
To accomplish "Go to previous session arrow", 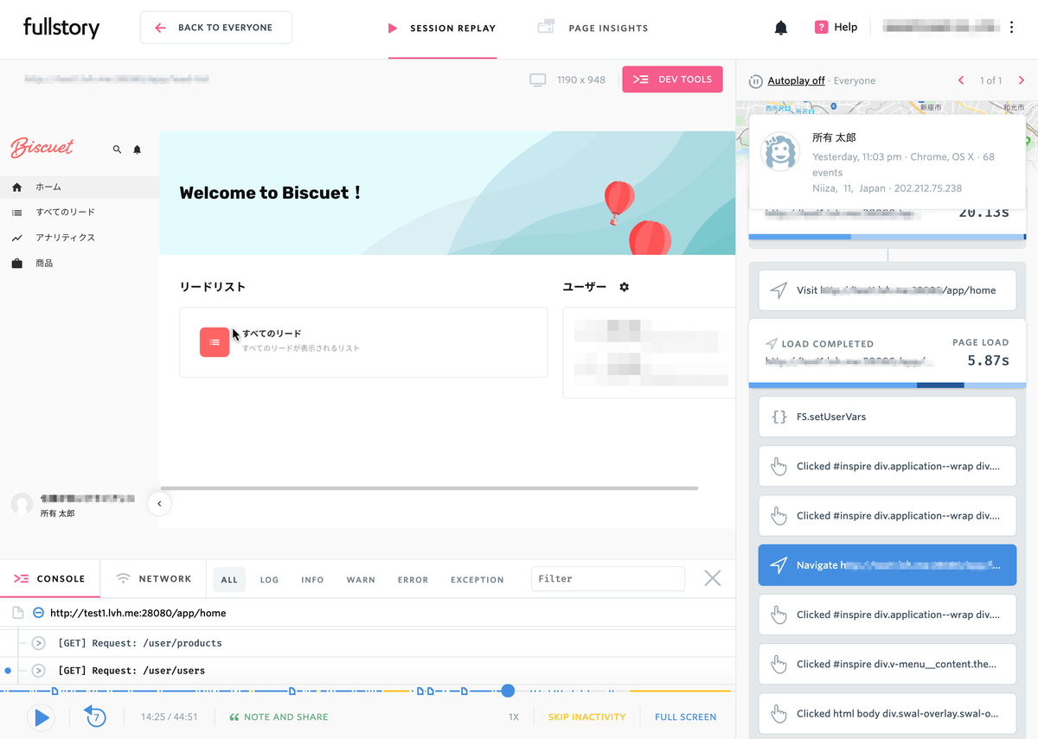I will 961,80.
